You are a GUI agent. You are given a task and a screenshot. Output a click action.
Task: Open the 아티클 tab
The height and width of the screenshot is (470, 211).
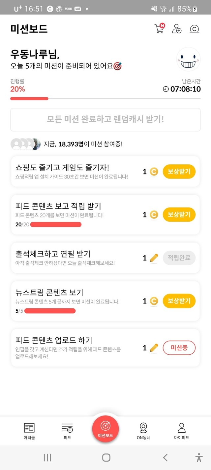pos(29,431)
